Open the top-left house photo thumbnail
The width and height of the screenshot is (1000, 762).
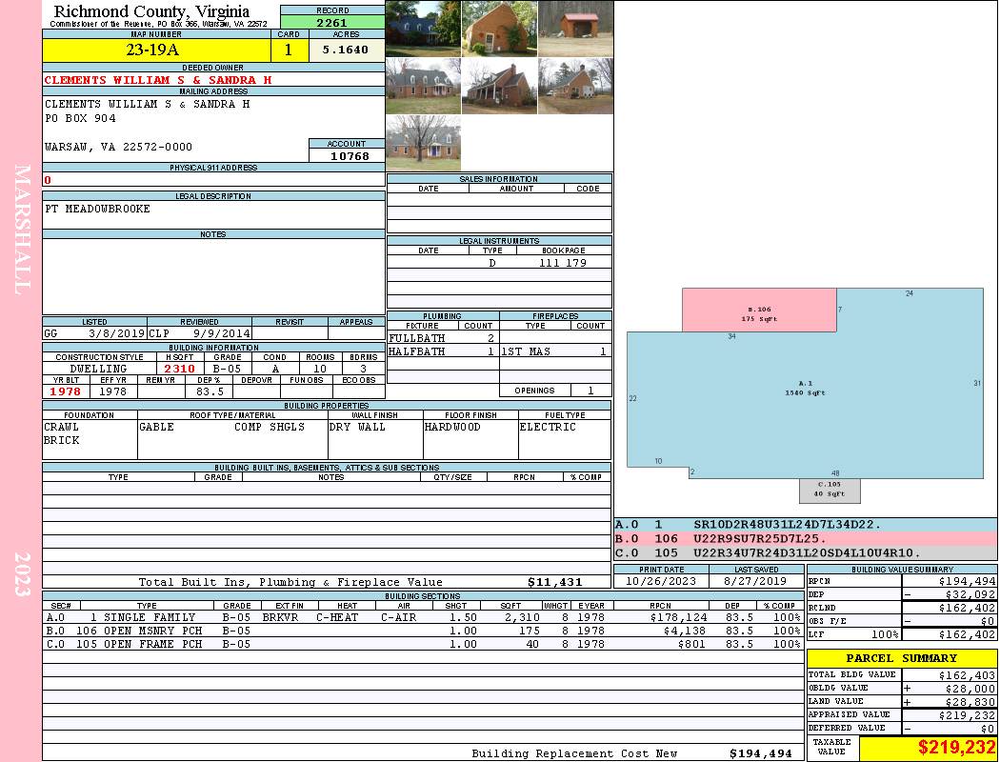click(423, 29)
